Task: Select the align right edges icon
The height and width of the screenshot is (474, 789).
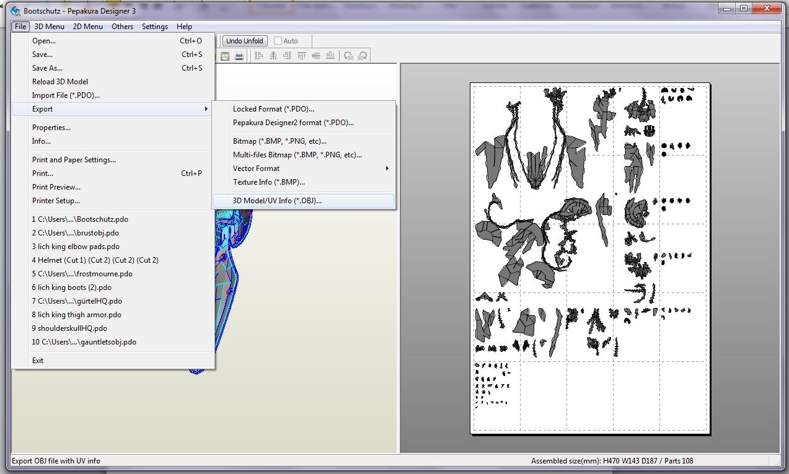Action: [288, 56]
